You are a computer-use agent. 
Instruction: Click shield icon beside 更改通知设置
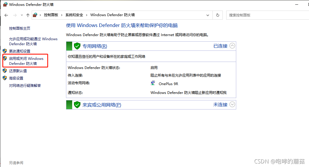[5, 51]
